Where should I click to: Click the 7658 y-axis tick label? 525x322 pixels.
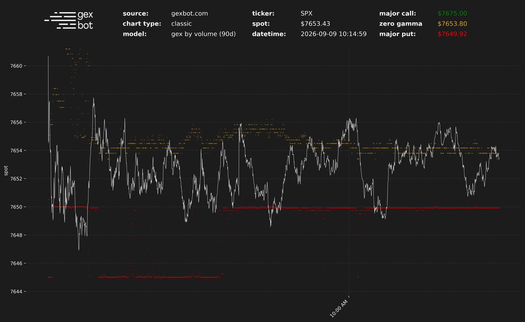[17, 94]
